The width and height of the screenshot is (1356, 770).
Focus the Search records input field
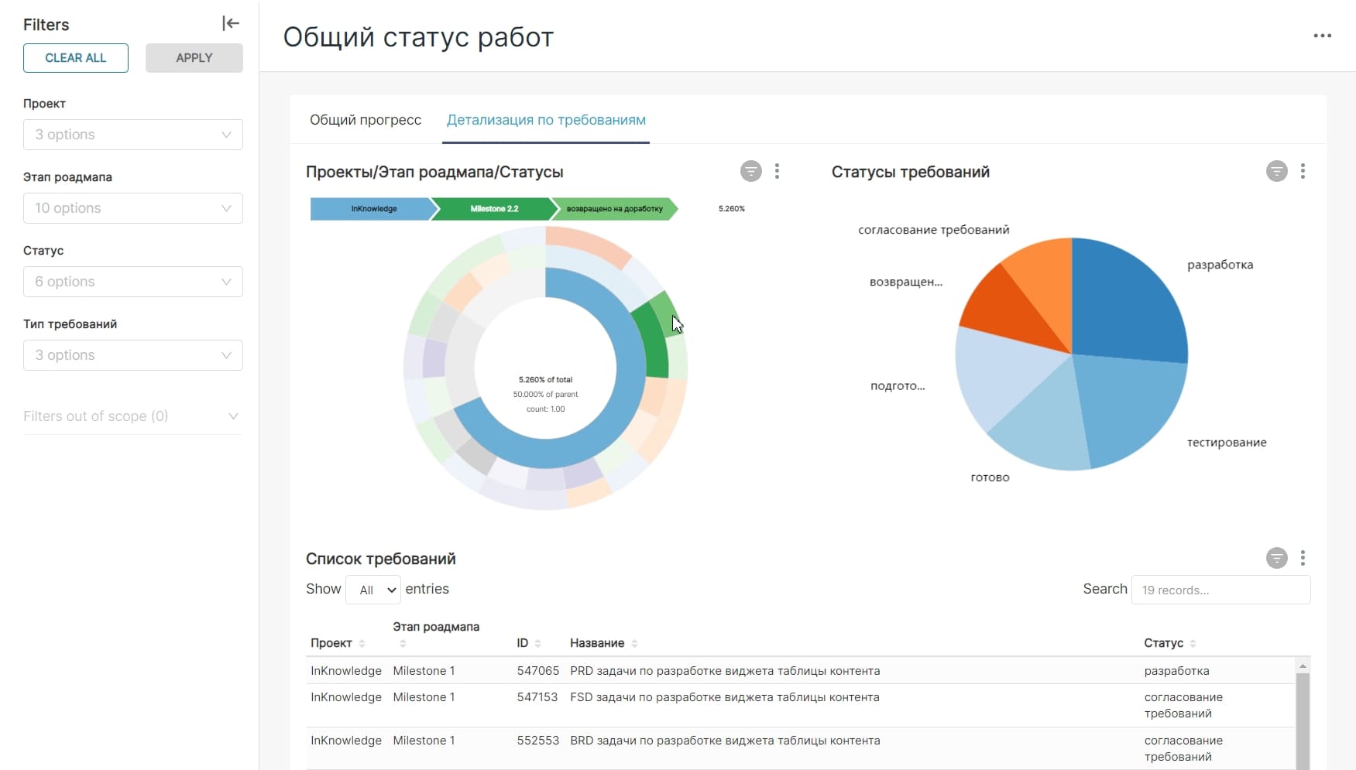(x=1220, y=590)
